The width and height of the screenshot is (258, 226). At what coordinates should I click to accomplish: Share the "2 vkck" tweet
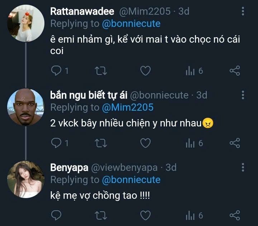tap(235, 143)
